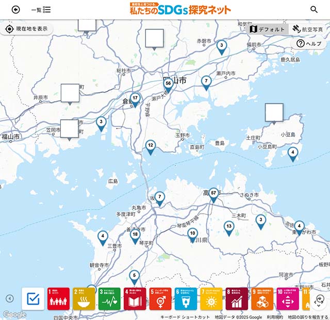
Task: Click the 土庄町 map label
Action: click(x=253, y=138)
